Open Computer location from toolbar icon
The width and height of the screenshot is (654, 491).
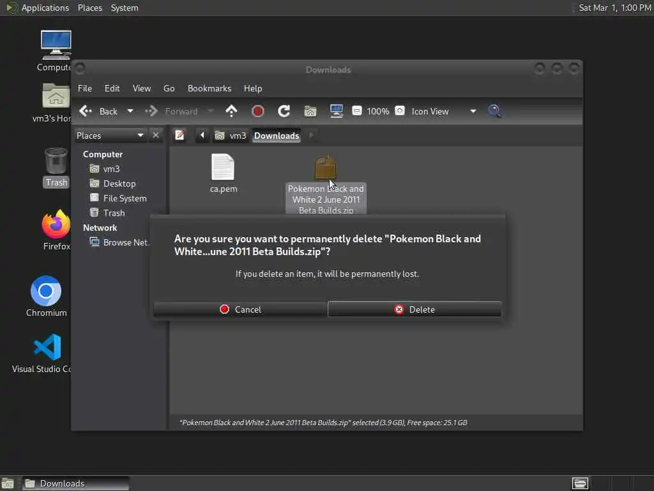pos(336,111)
